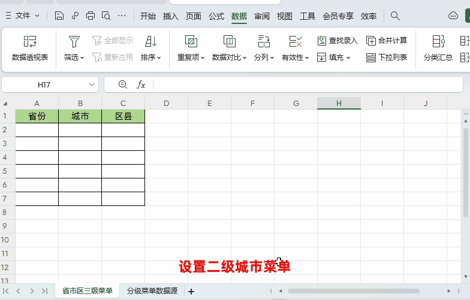This screenshot has height=300, width=470.
Task: Click the 合并计算 consolidate tool
Action: pyautogui.click(x=387, y=41)
